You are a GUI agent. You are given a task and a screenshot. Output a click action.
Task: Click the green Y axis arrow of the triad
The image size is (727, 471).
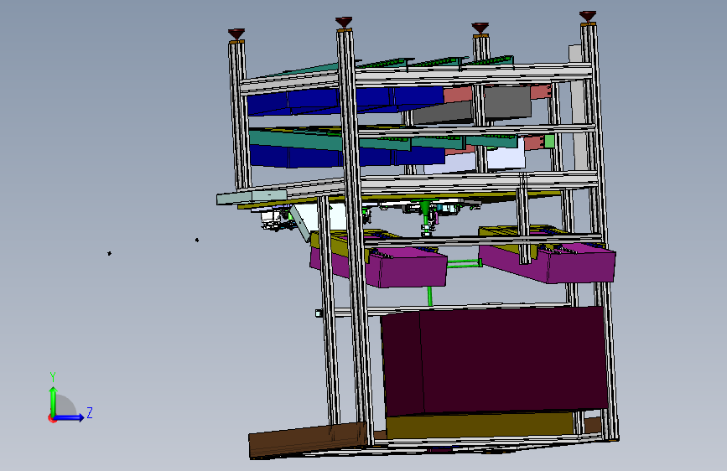[54, 401]
